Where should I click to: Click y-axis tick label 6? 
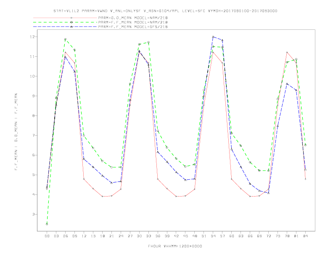33,155
